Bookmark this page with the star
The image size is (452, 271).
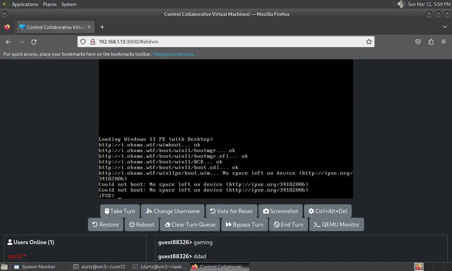coord(369,42)
